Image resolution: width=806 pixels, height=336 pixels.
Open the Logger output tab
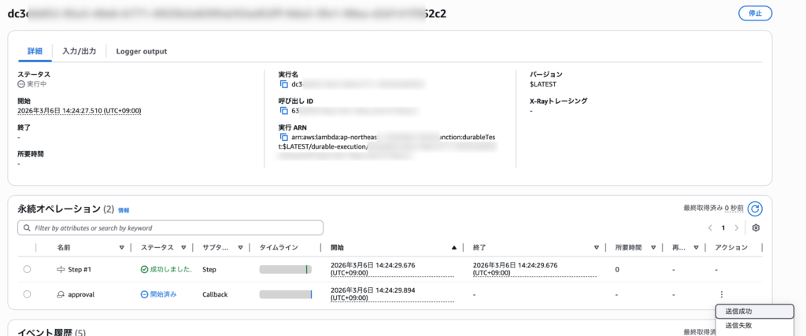tap(141, 51)
